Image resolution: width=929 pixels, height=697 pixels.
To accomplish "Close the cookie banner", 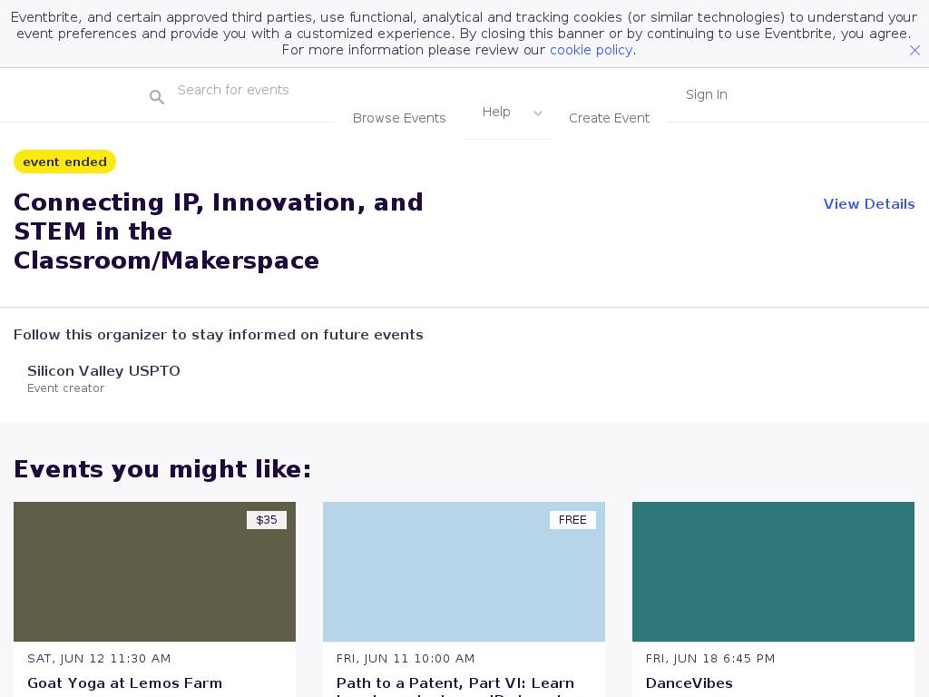I will 914,51.
